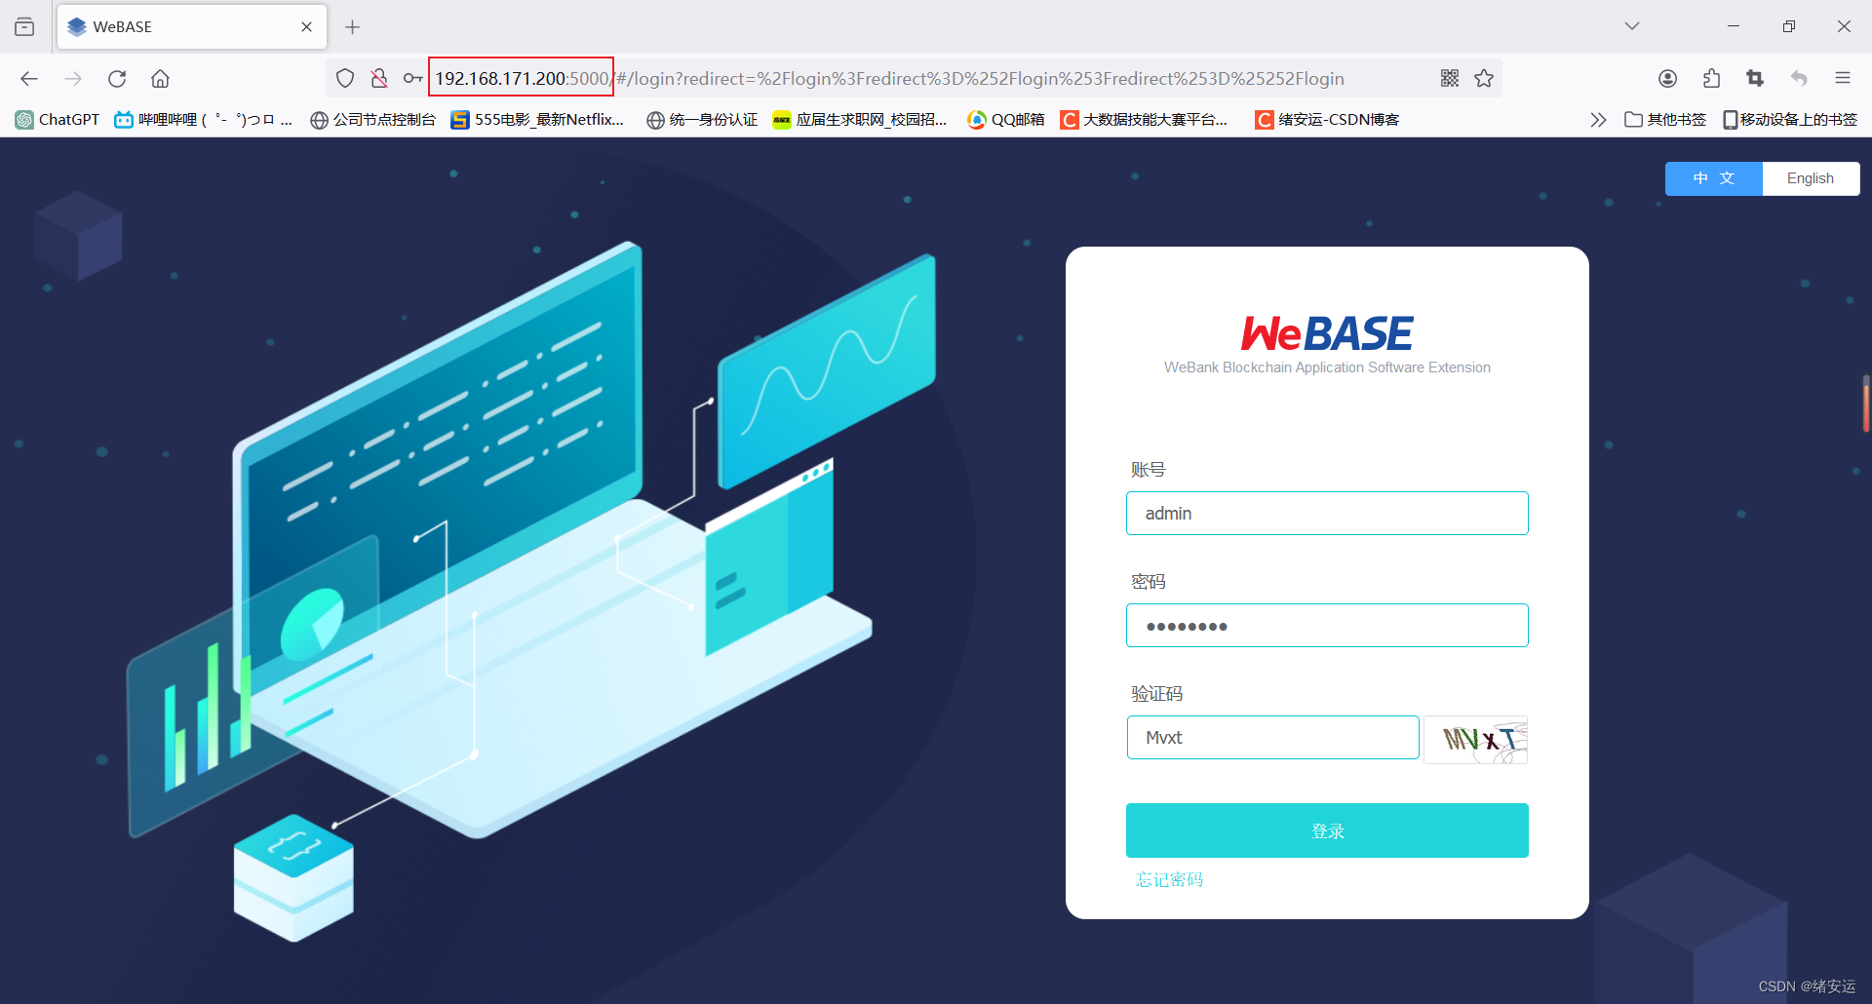
Task: Open the extensions puzzle icon
Action: point(1711,79)
